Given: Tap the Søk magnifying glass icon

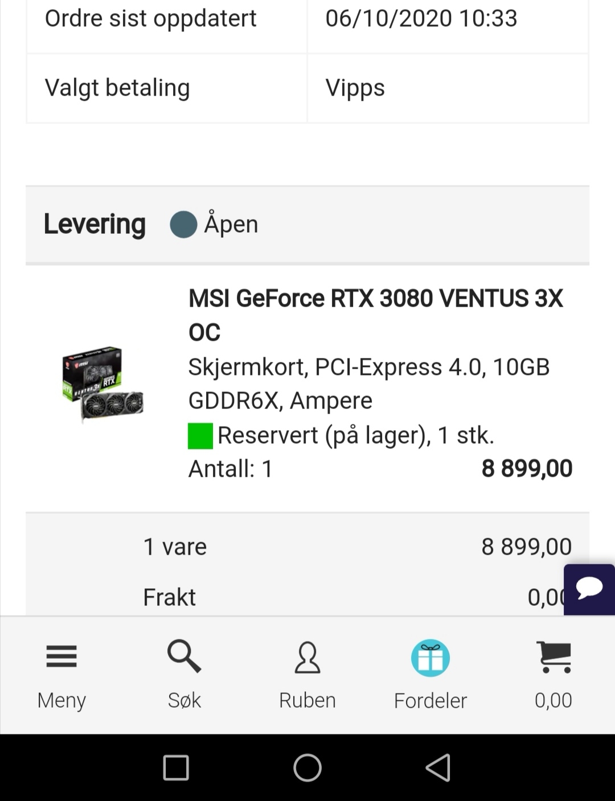Looking at the screenshot, I should (x=184, y=656).
